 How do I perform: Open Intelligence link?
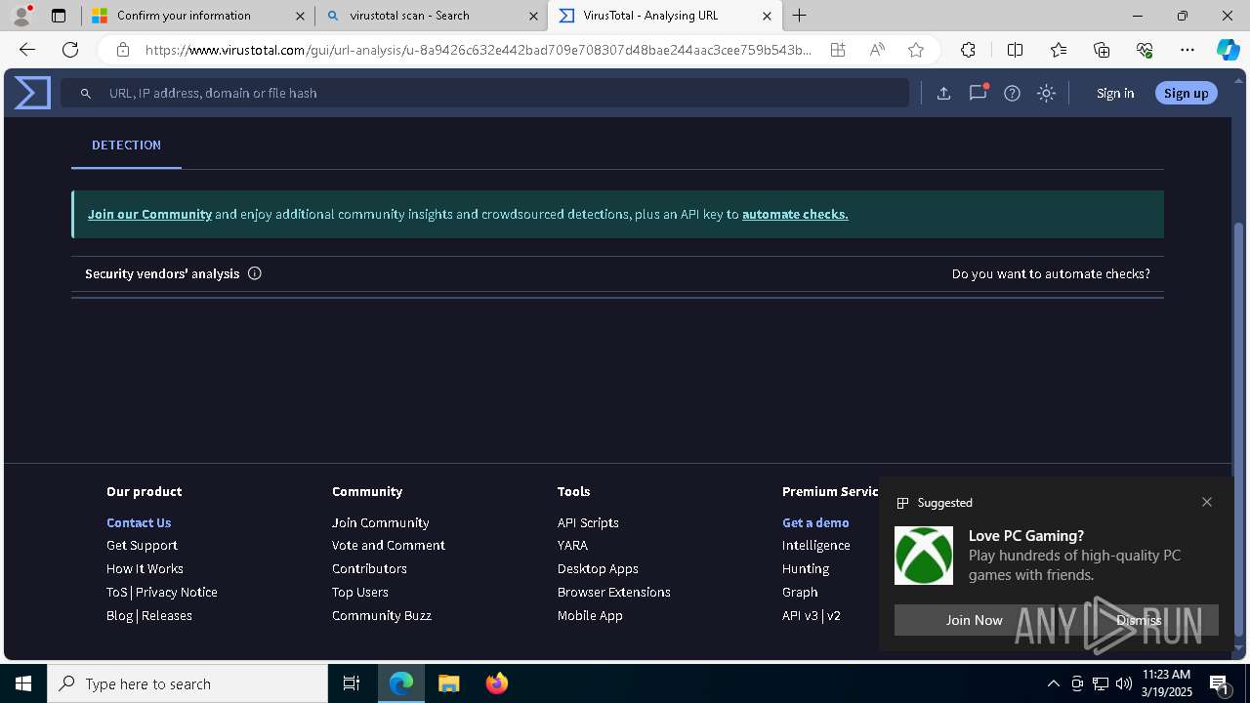click(816, 545)
